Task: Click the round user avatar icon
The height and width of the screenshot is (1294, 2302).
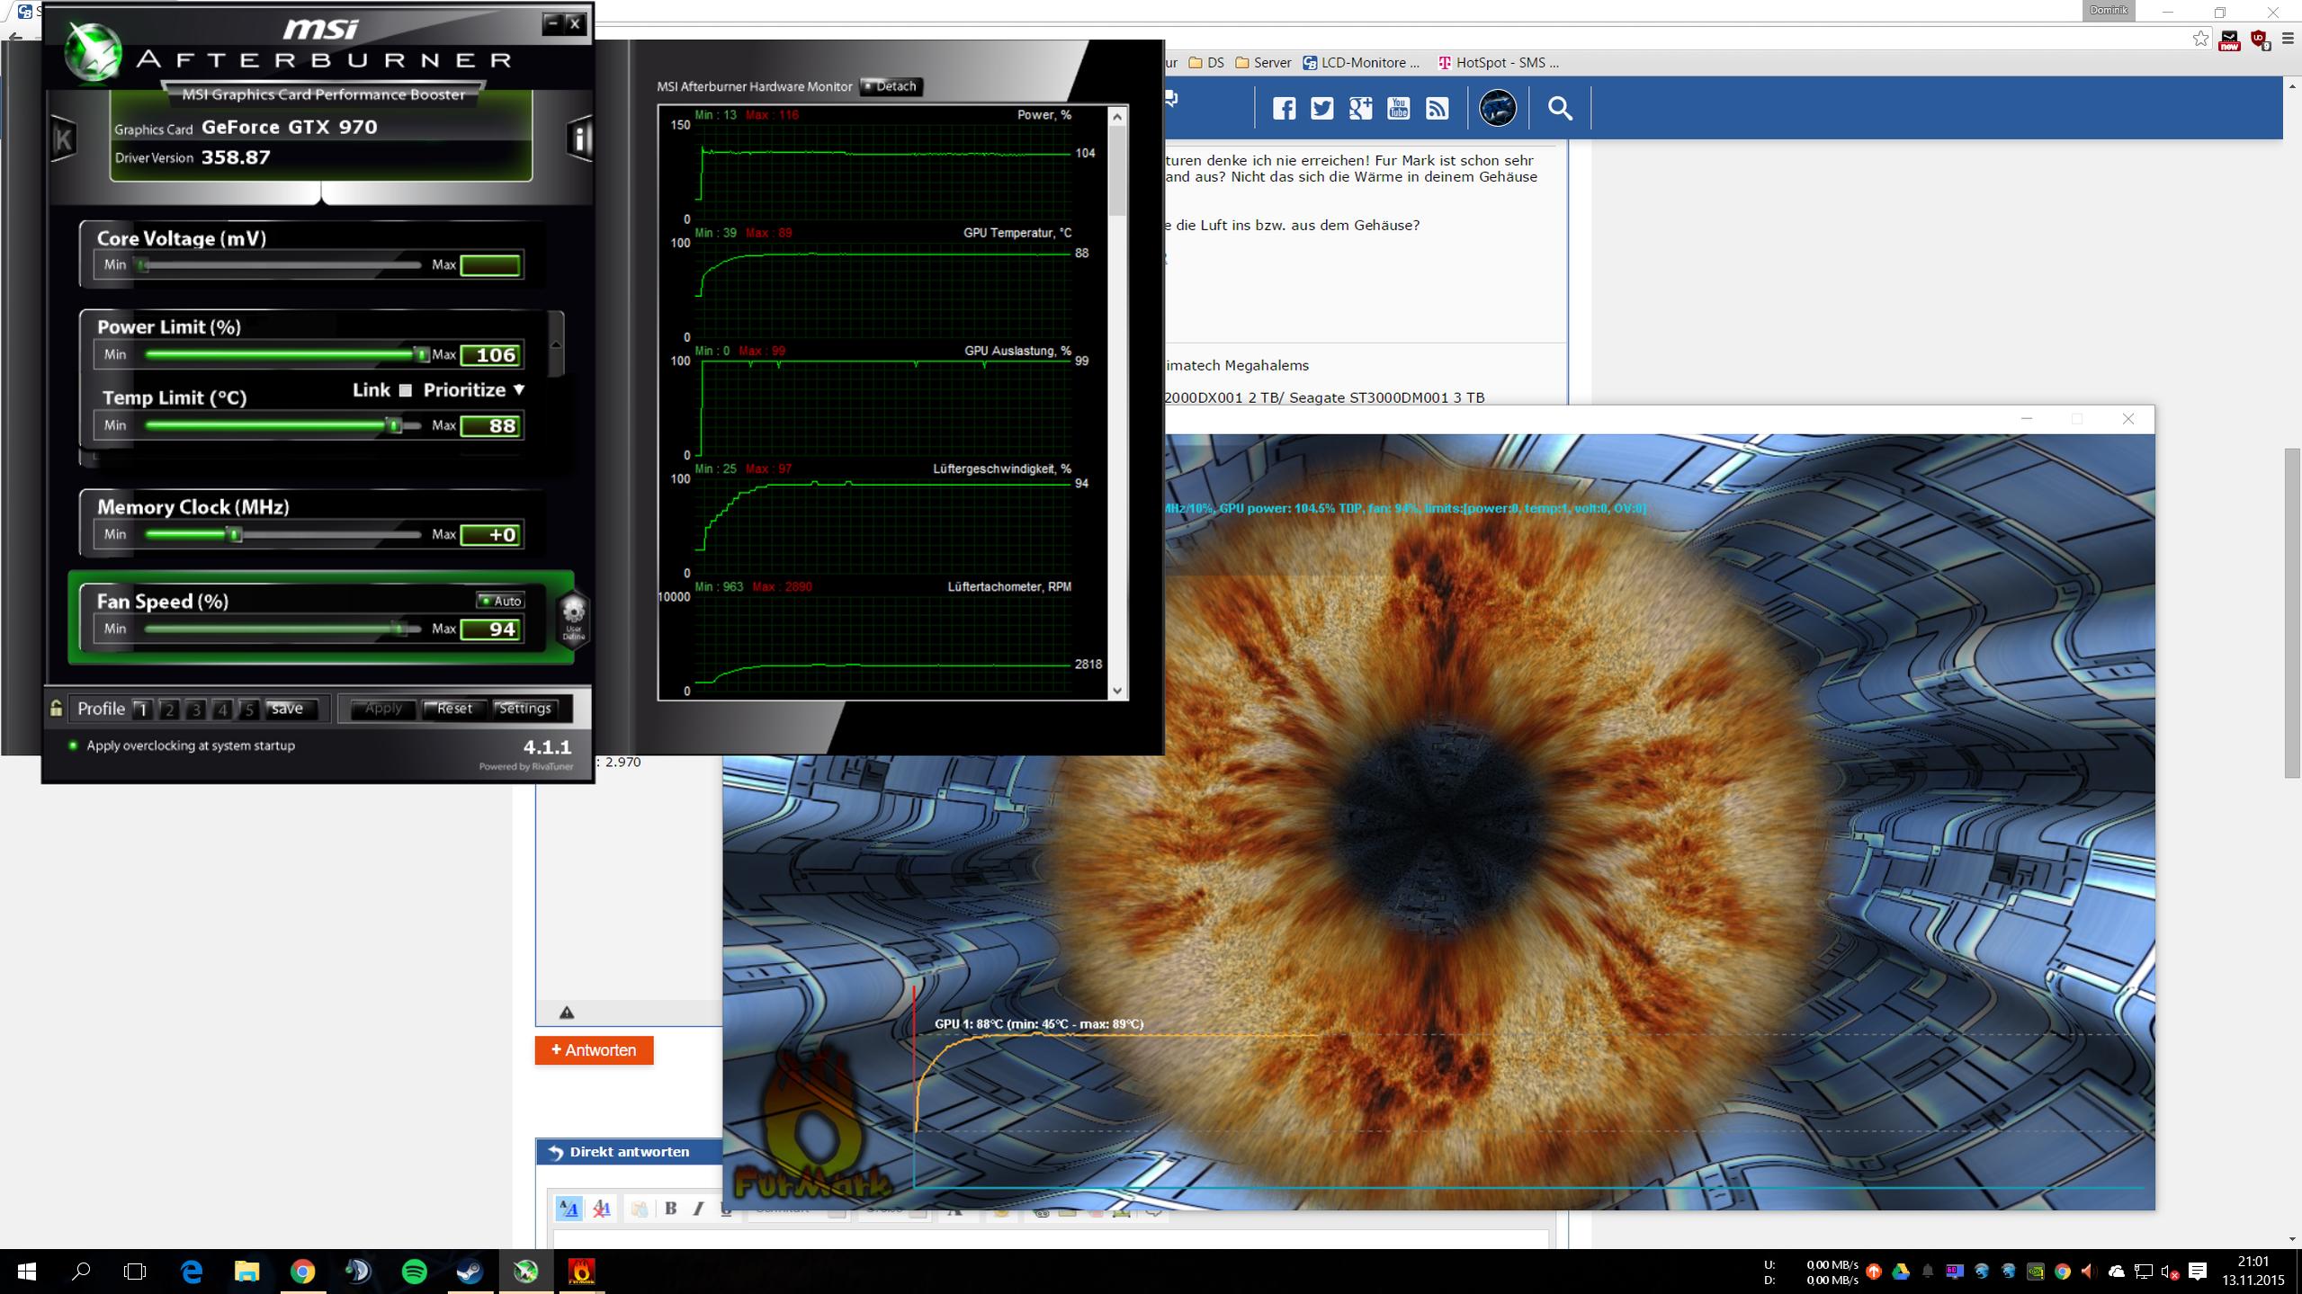Action: tap(1498, 108)
